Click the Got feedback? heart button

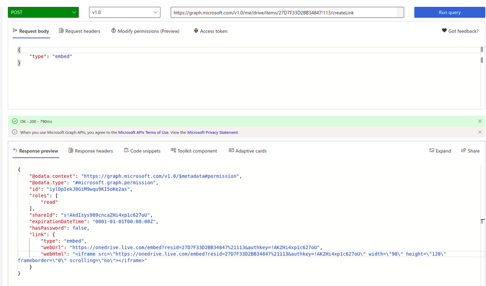(x=460, y=31)
